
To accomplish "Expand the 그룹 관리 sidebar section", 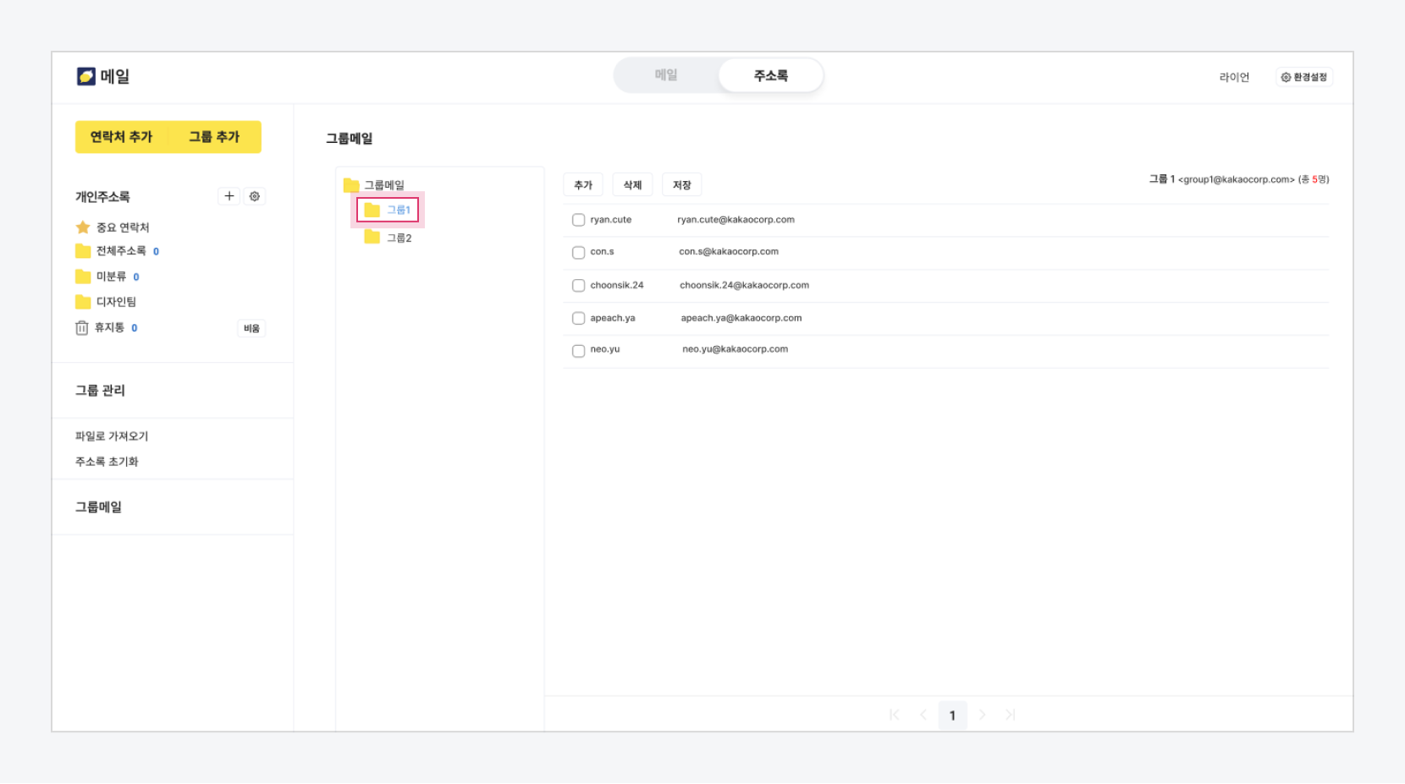I will click(x=100, y=390).
